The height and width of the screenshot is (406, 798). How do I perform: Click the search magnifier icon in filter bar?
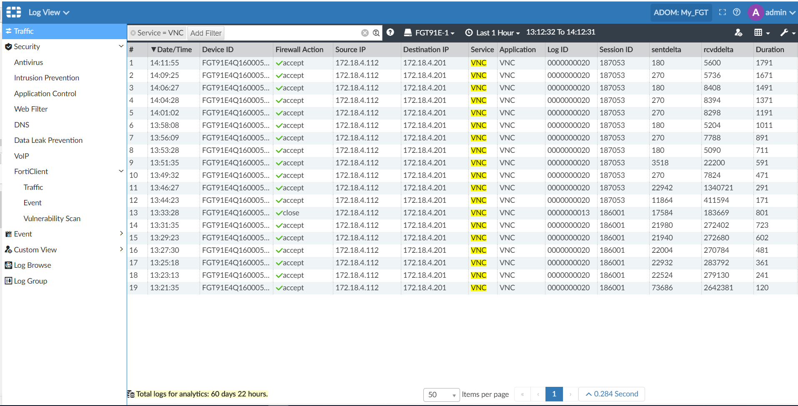tap(376, 33)
